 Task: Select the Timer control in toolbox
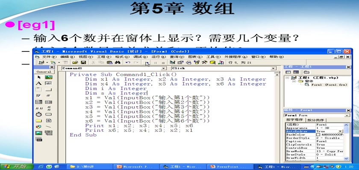pyautogui.click(x=38, y=114)
